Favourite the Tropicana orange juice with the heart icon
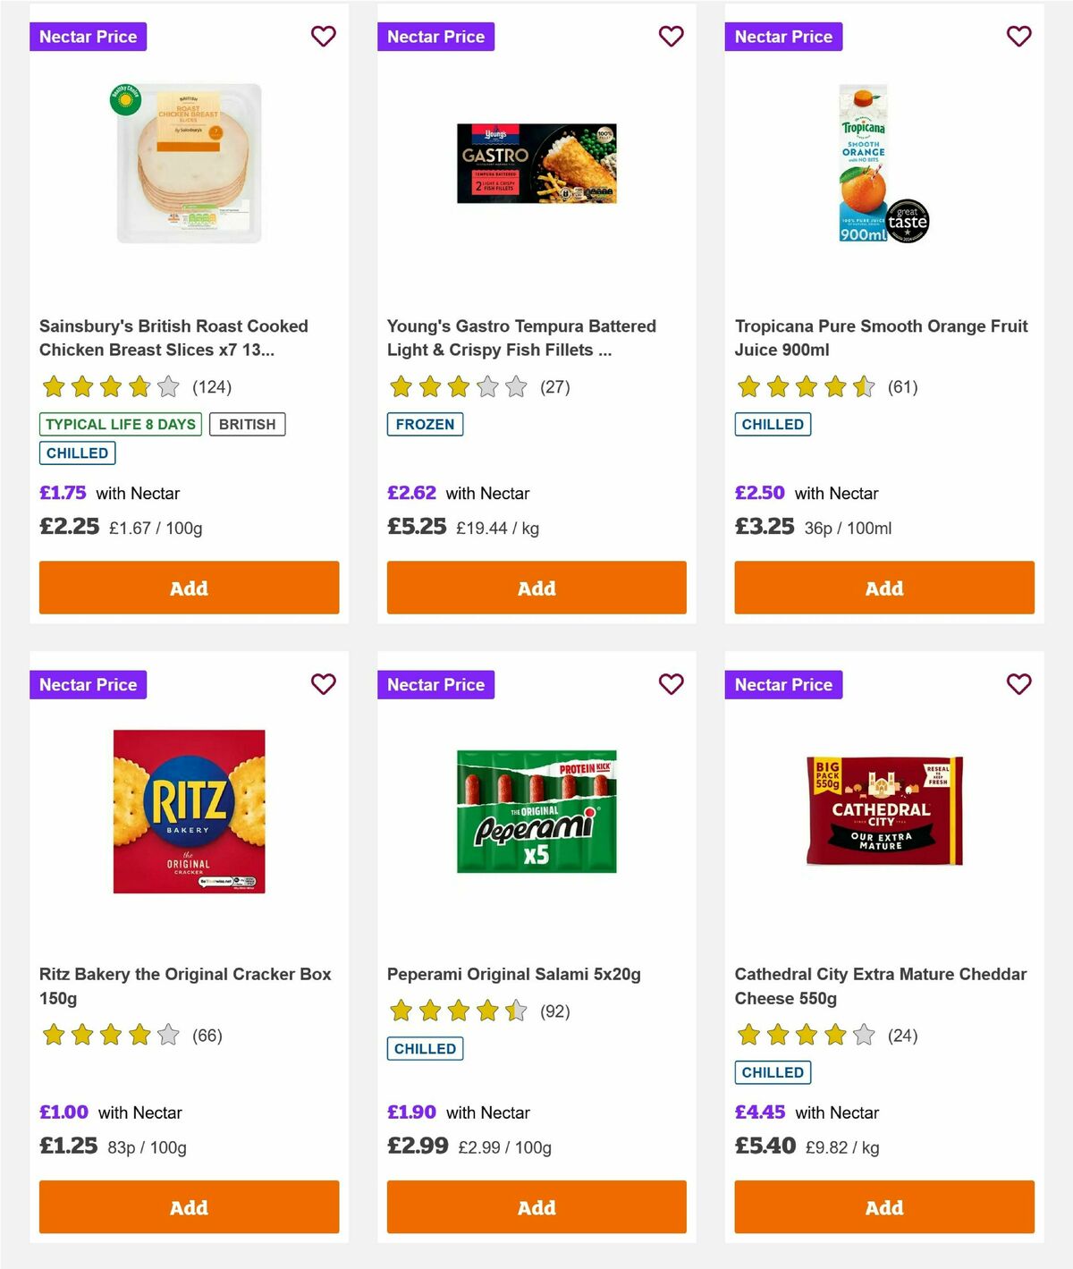 point(1018,37)
